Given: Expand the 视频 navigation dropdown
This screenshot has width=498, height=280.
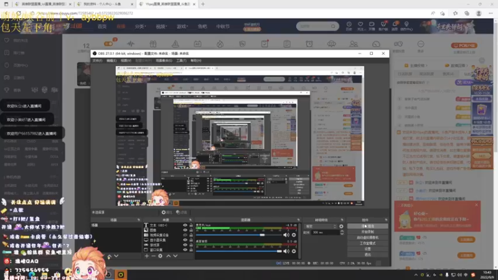Looking at the screenshot, I should [x=161, y=26].
